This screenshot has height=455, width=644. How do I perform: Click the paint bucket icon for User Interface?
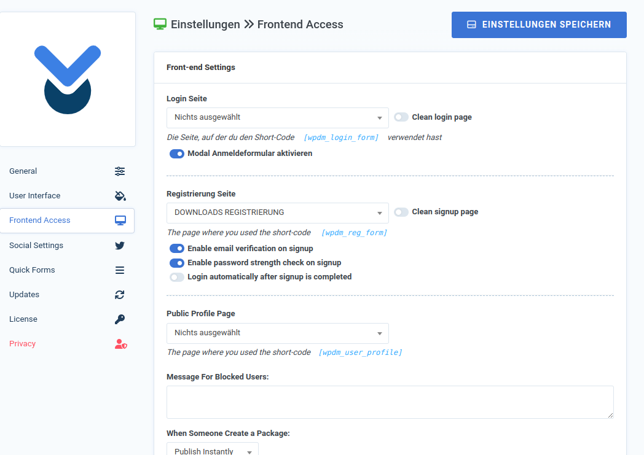pyautogui.click(x=120, y=196)
